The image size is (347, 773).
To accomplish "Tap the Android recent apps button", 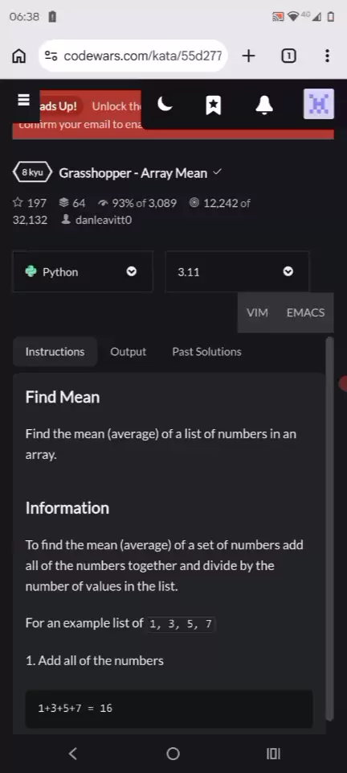I will click(x=273, y=754).
